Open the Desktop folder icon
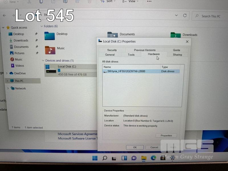Image resolution: width=228 pixels, height=171 pixels. pos(50,36)
